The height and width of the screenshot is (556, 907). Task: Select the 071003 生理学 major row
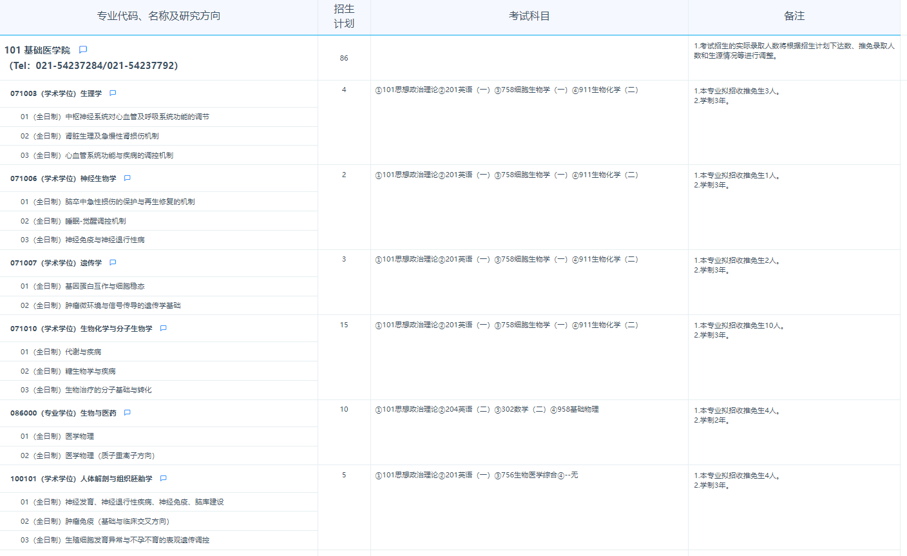(x=56, y=93)
